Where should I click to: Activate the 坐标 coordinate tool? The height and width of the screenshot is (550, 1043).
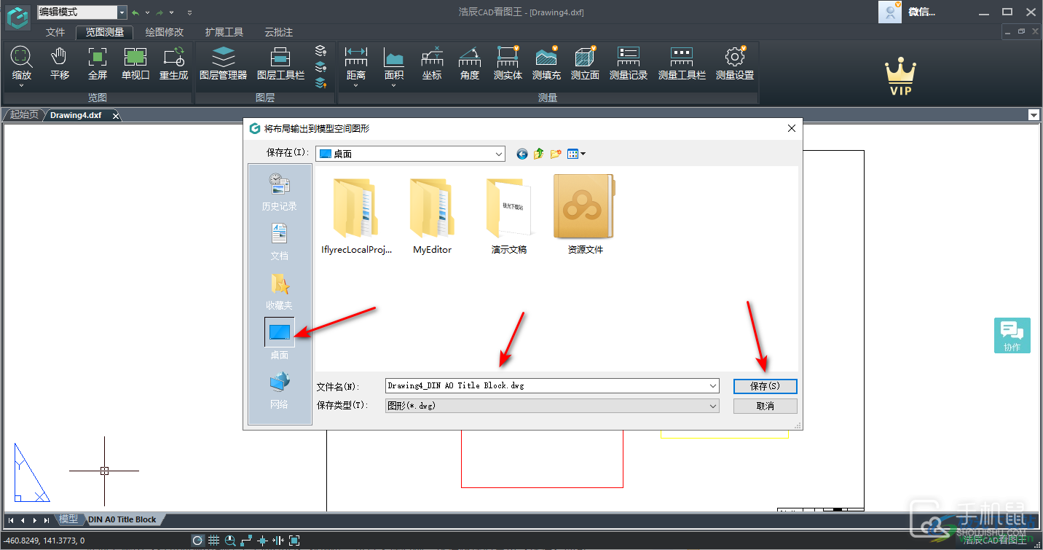tap(431, 64)
